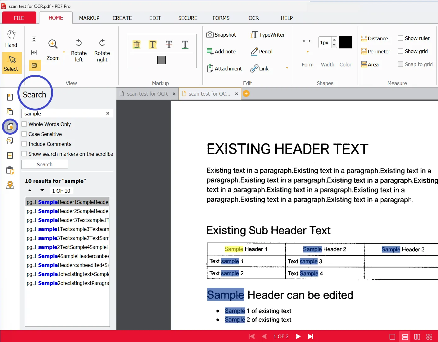Enable Show grid
Viewport: 438px width, 342px height.
[x=400, y=51]
